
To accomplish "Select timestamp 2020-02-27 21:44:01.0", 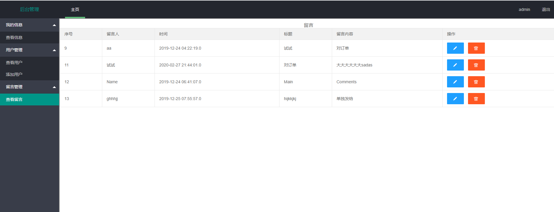I will [180, 65].
